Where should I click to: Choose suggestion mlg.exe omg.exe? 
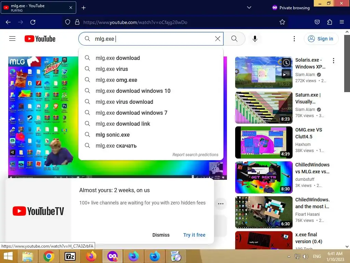point(151,80)
